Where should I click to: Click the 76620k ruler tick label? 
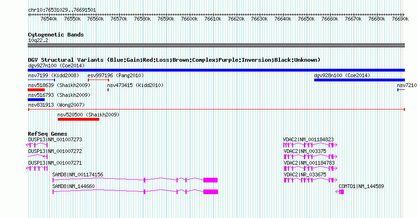(236, 19)
